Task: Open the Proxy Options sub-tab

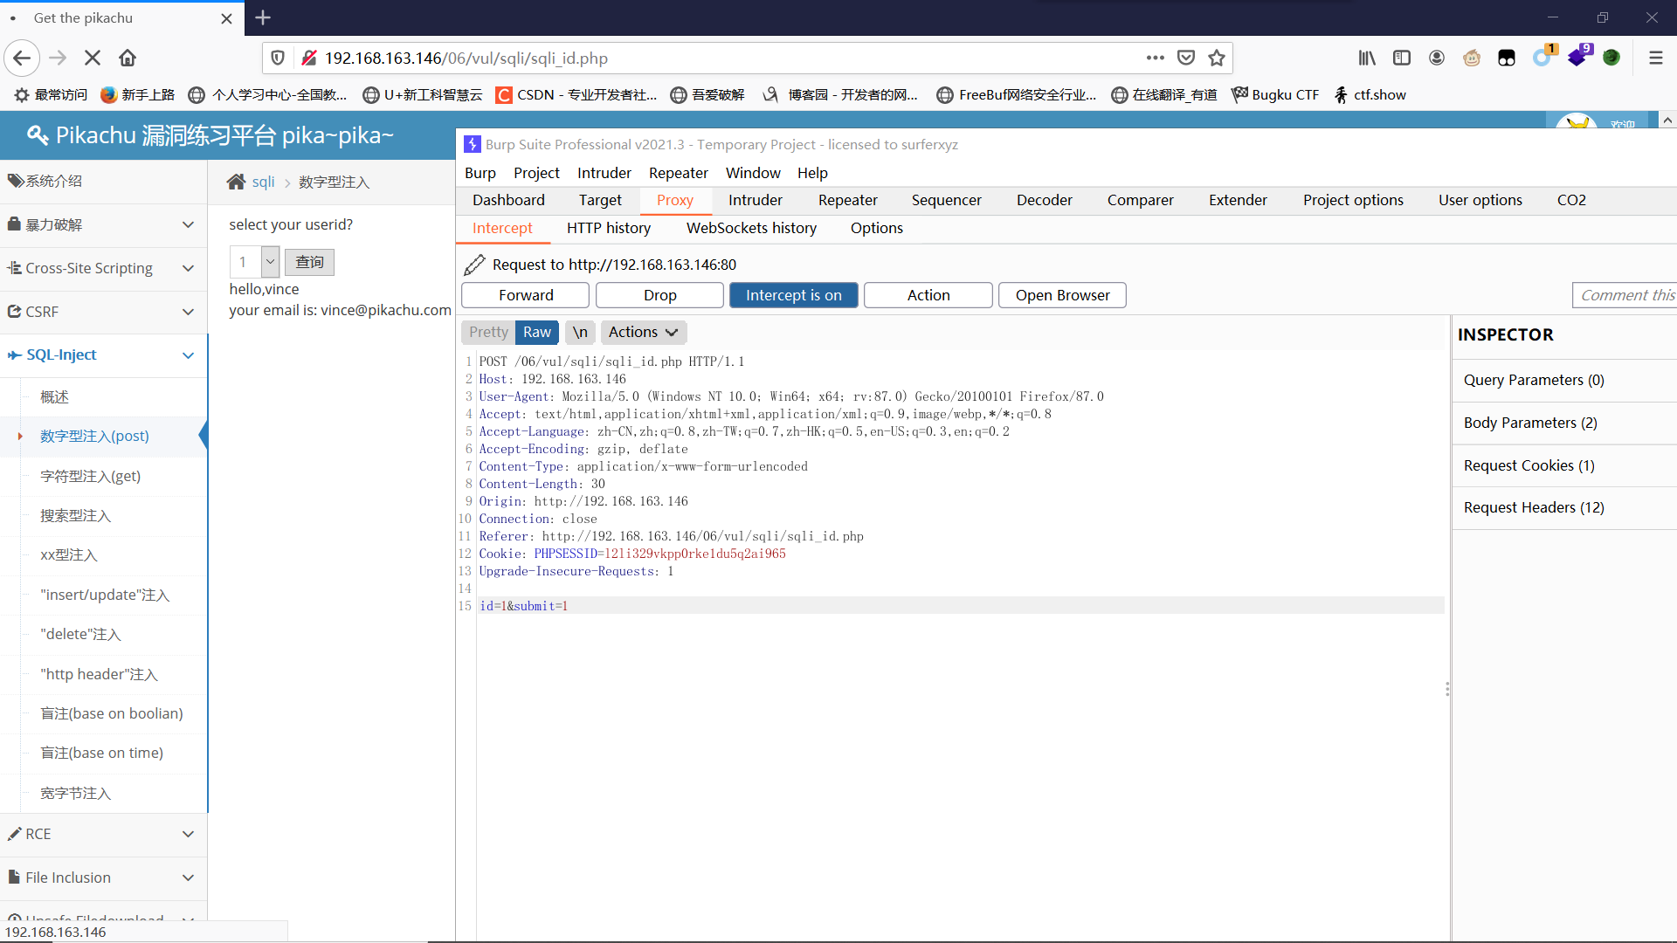Action: (x=876, y=228)
